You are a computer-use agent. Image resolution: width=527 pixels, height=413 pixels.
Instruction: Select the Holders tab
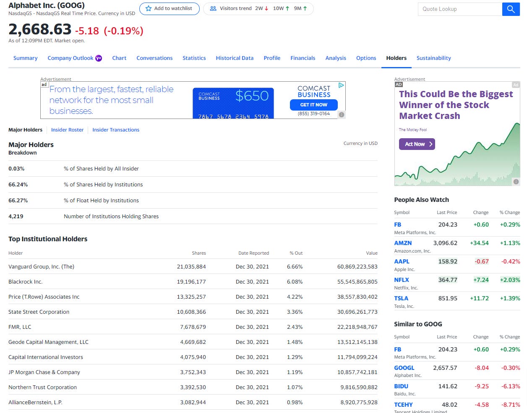[x=396, y=58]
